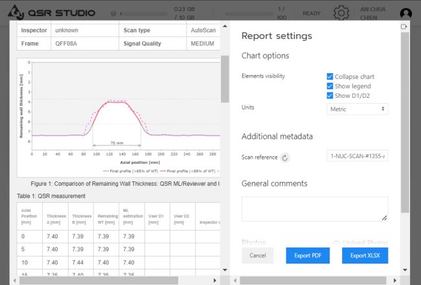Click the Chart options heading

click(x=266, y=56)
